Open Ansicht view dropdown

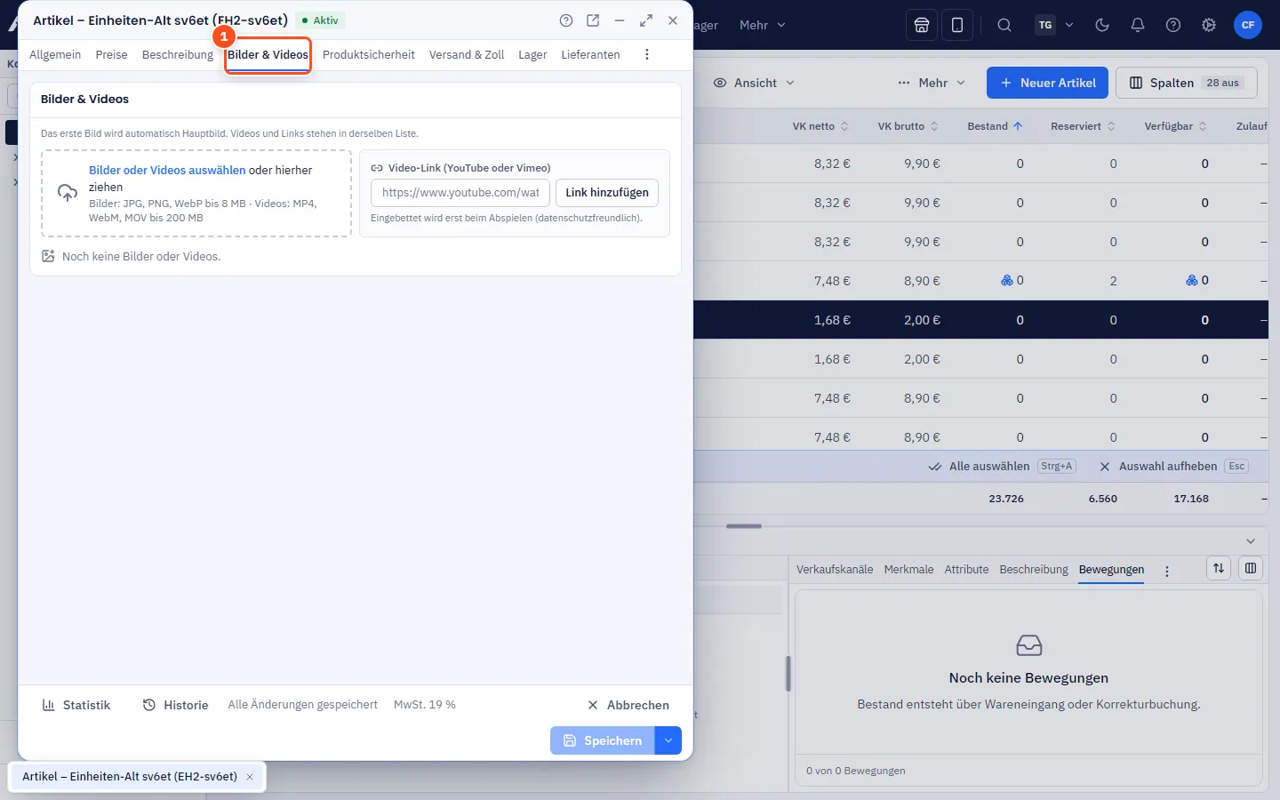point(755,83)
